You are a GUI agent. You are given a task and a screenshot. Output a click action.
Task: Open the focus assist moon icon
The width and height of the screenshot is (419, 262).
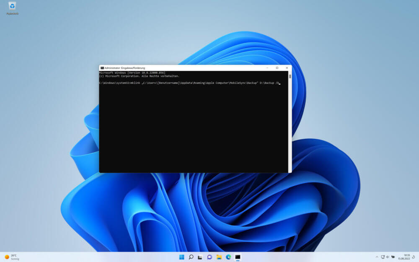[x=414, y=257]
